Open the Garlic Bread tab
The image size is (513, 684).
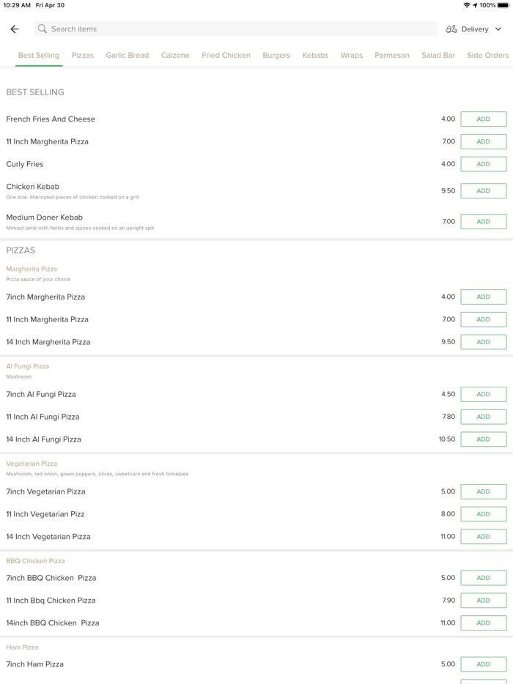tap(127, 55)
